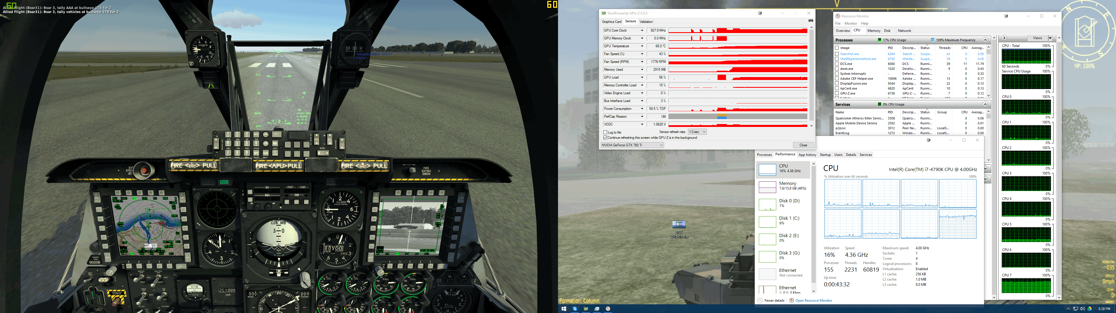Switch to the Validation tab in GPU-Z
This screenshot has width=1116, height=313.
coord(646,22)
